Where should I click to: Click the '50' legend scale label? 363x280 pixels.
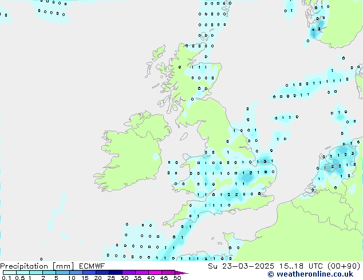(x=177, y=278)
